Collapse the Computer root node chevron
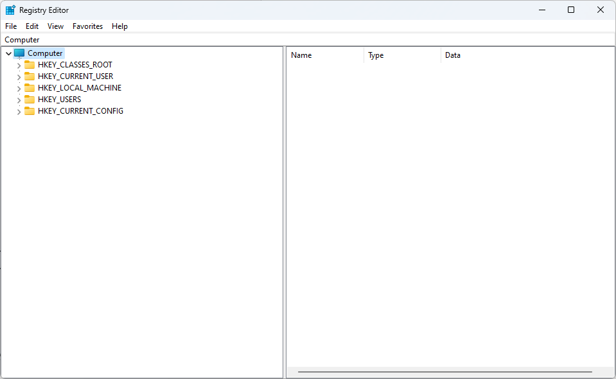The image size is (616, 379). pyautogui.click(x=8, y=54)
